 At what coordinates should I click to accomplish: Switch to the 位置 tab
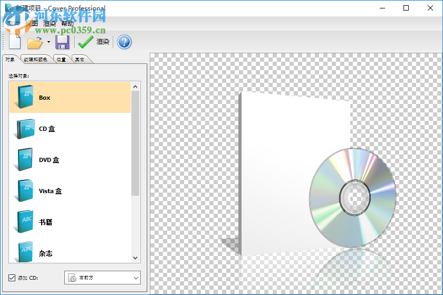click(x=61, y=60)
